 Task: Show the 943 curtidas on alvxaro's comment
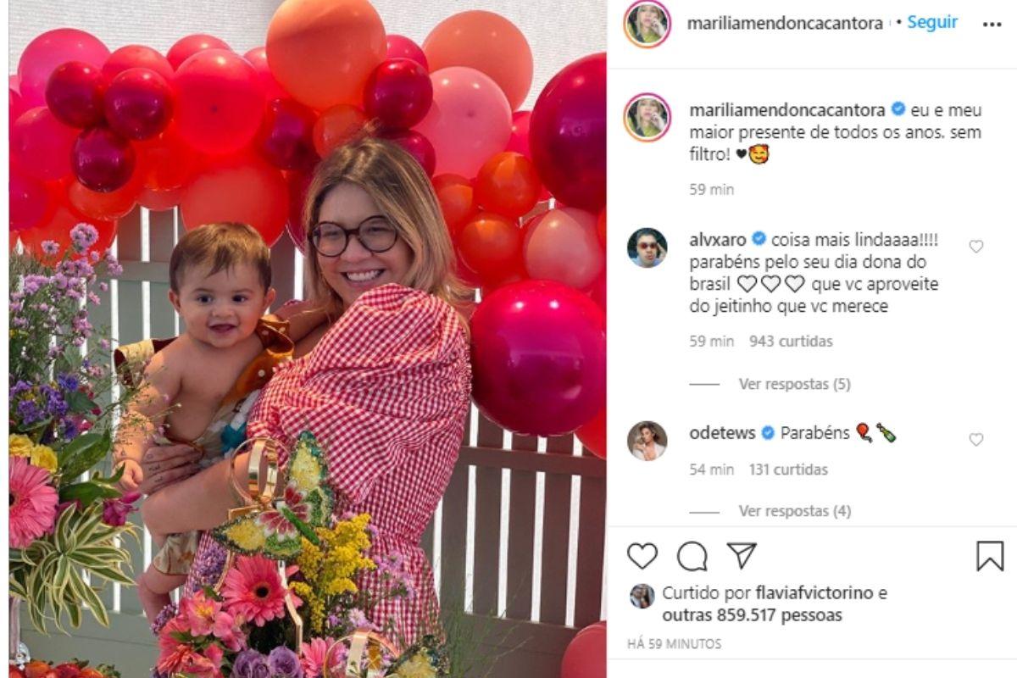click(x=791, y=342)
